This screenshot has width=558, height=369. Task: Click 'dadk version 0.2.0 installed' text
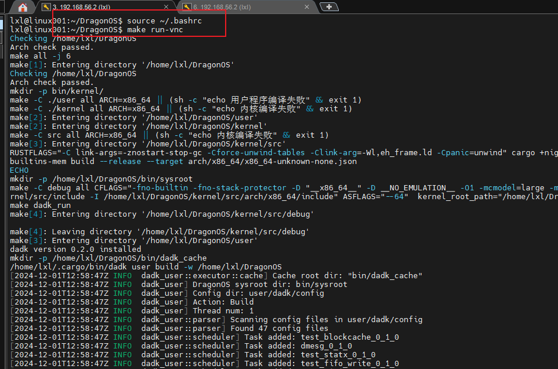[x=75, y=249]
